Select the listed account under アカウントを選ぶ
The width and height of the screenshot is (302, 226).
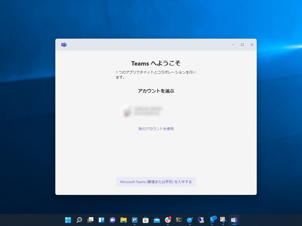(x=156, y=111)
